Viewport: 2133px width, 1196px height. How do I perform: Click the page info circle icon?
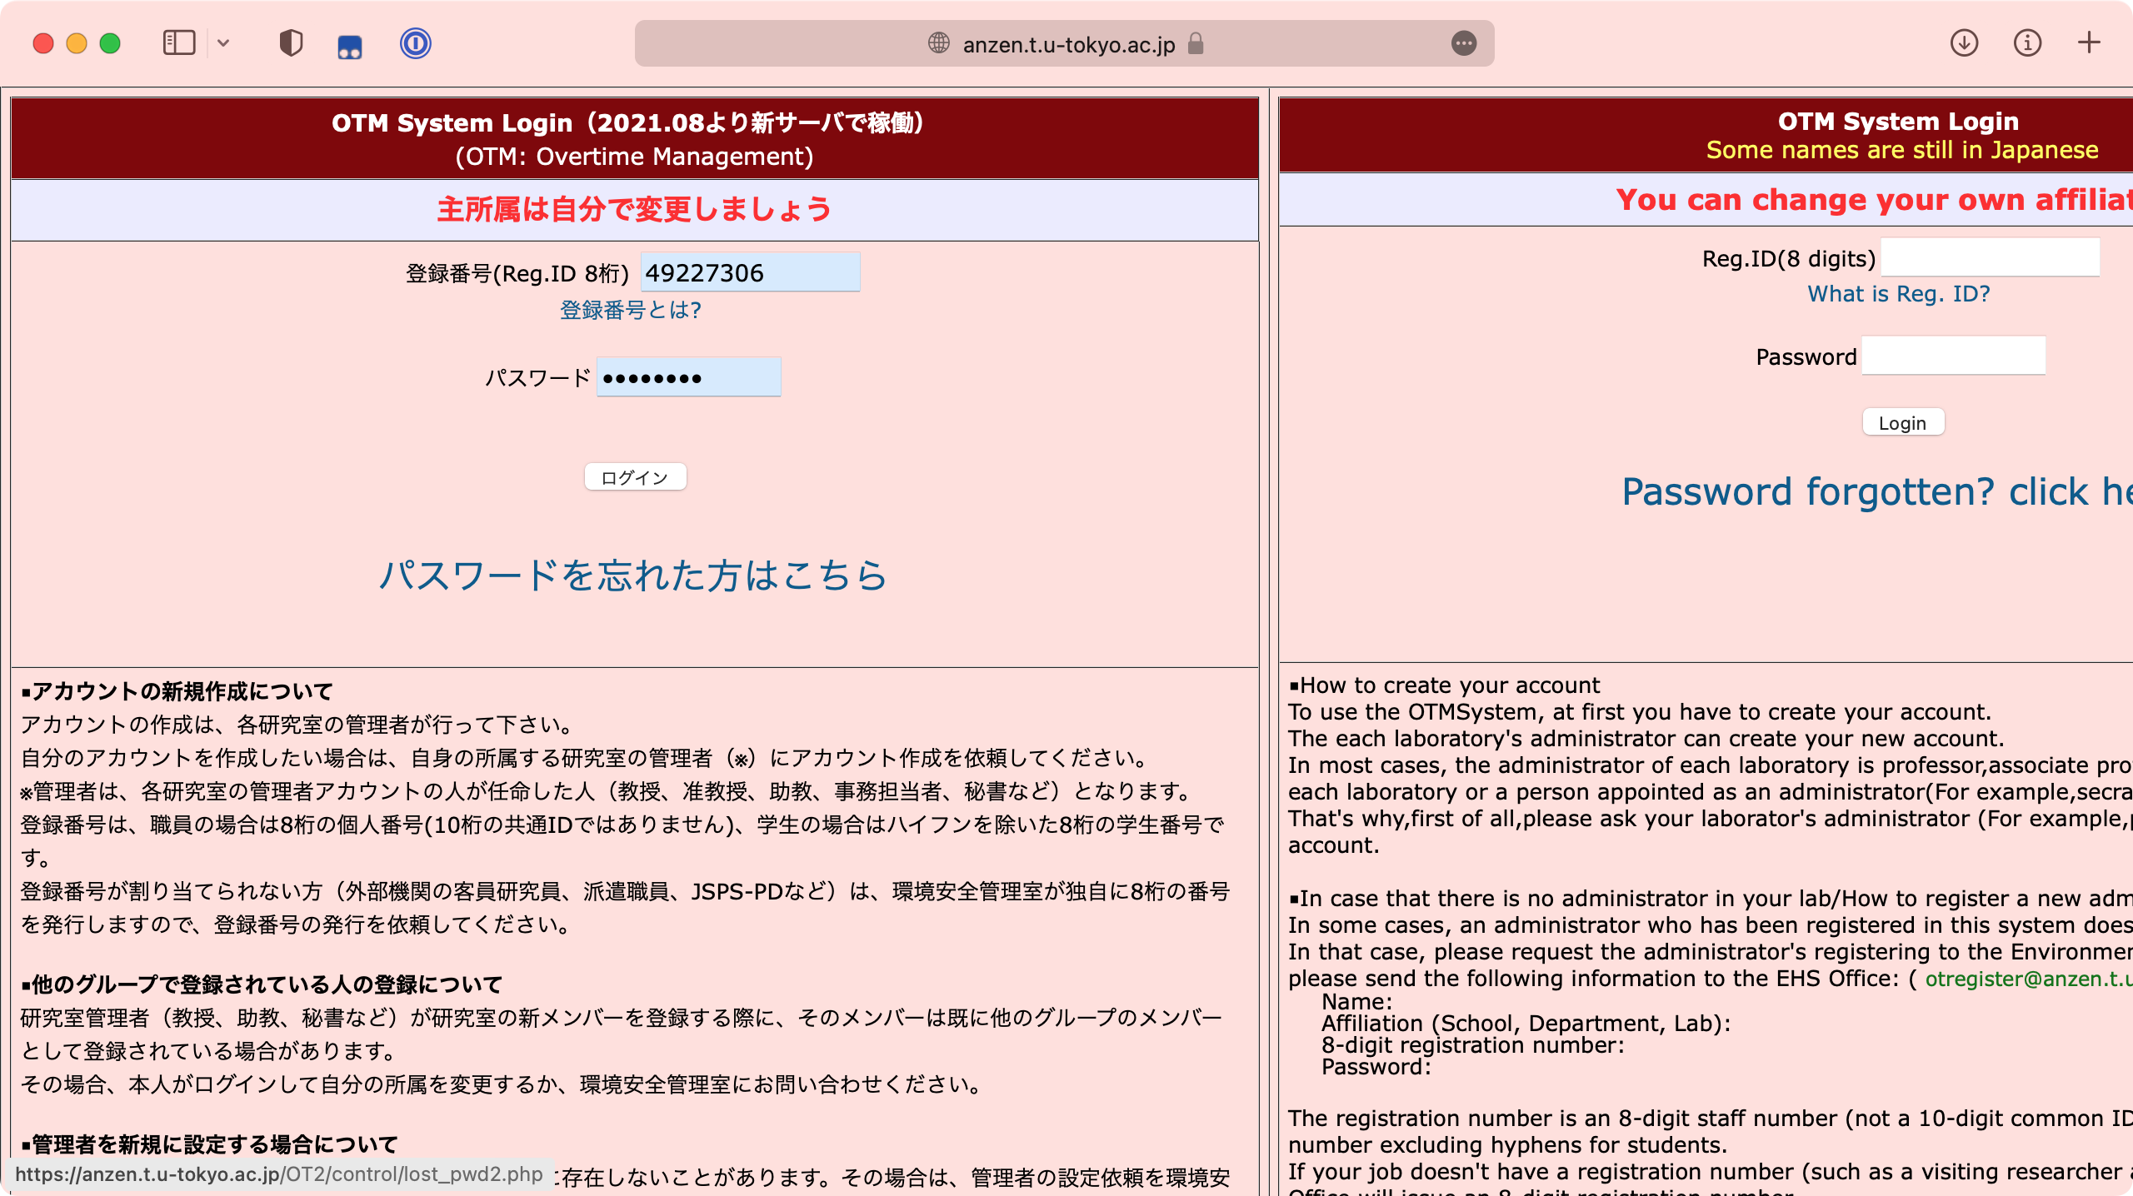(x=2027, y=43)
